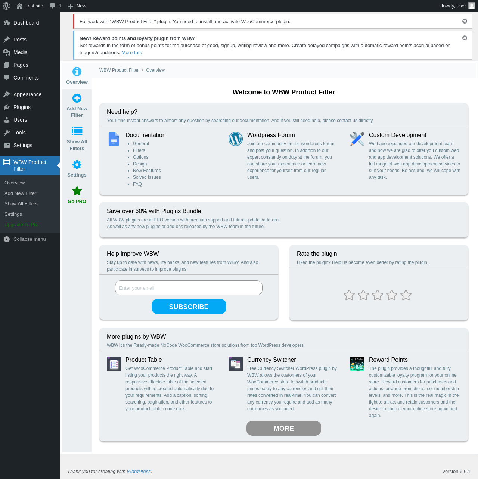
Task: Open the Plugins menu
Action: click(30, 107)
